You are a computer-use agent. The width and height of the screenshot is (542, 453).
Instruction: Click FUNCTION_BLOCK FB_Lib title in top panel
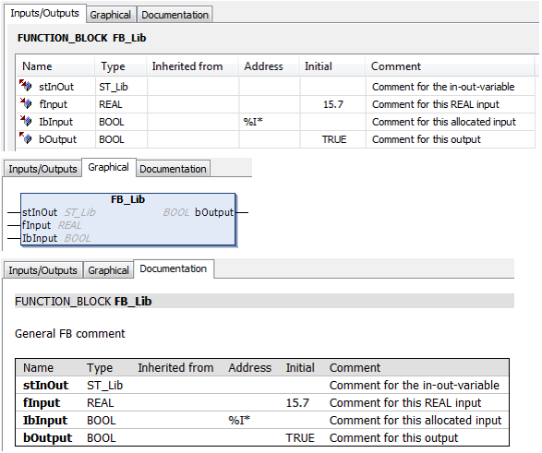point(82,38)
